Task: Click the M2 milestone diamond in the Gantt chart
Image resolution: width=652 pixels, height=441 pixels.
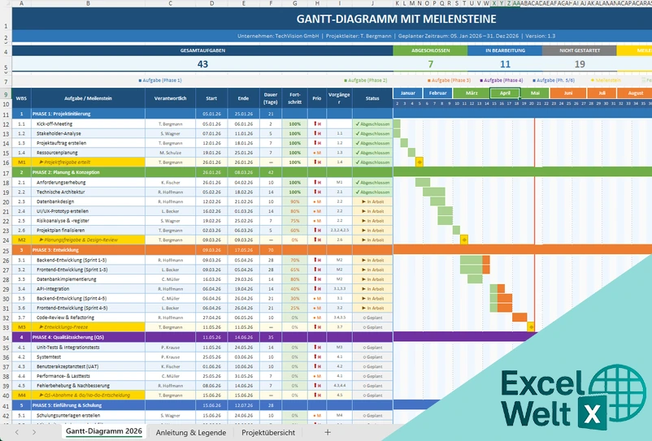Action: (464, 240)
